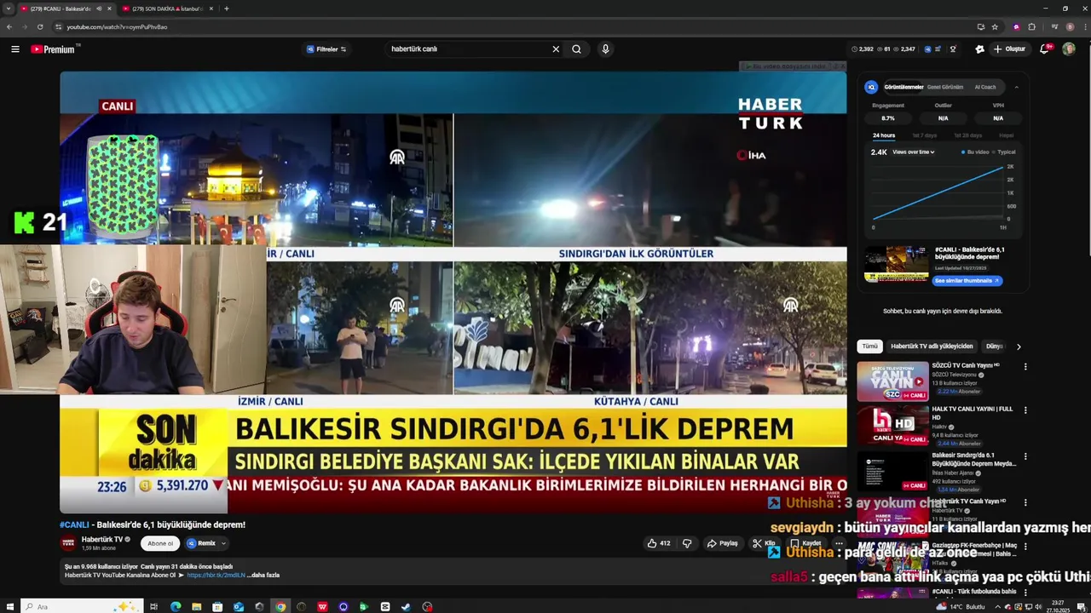
Task: Collapse the vidIQ stats panel chevron
Action: pyautogui.click(x=1016, y=87)
